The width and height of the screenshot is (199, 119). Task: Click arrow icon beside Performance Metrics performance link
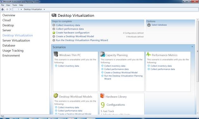(149, 69)
